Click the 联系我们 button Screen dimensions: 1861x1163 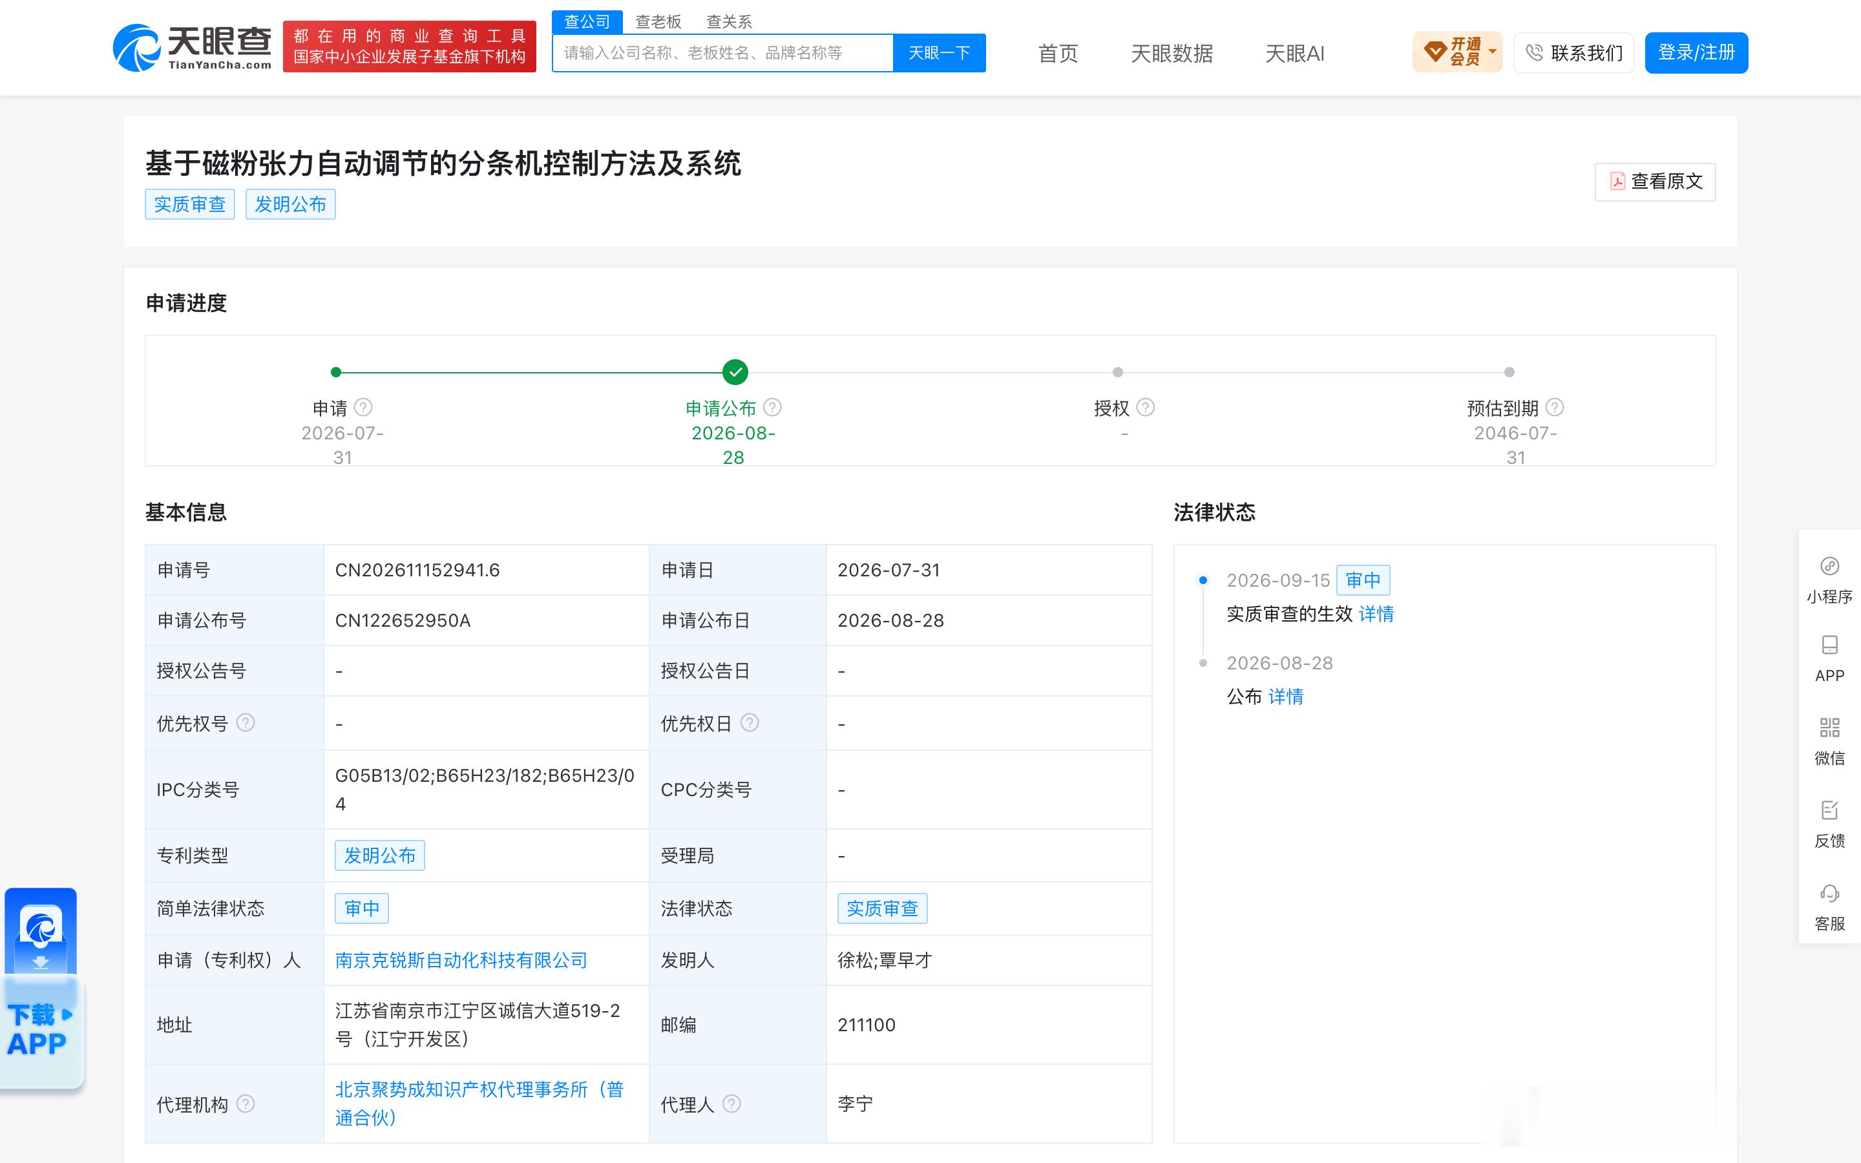click(1574, 52)
